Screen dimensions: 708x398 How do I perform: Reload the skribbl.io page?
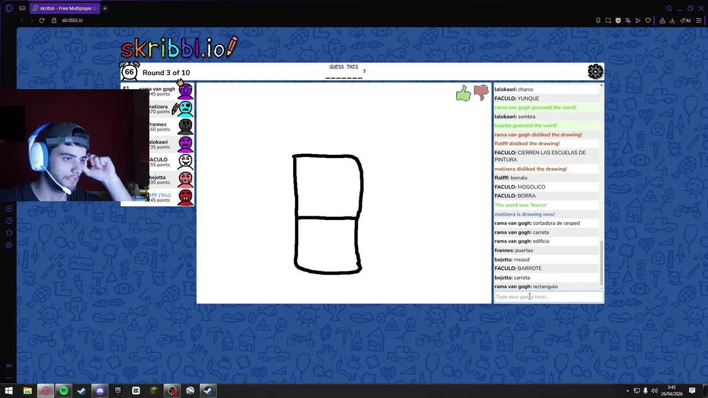pyautogui.click(x=41, y=20)
